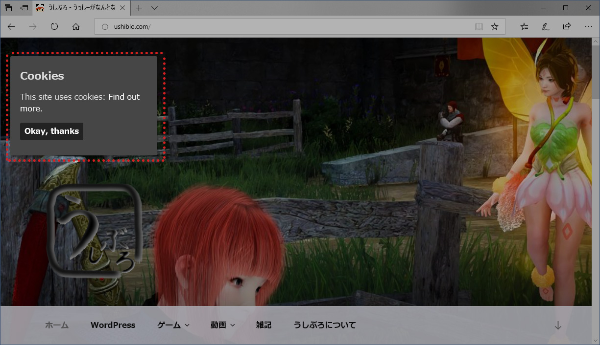This screenshot has height=345, width=600.
Task: Open the Settings and more ellipsis menu
Action: pos(589,26)
